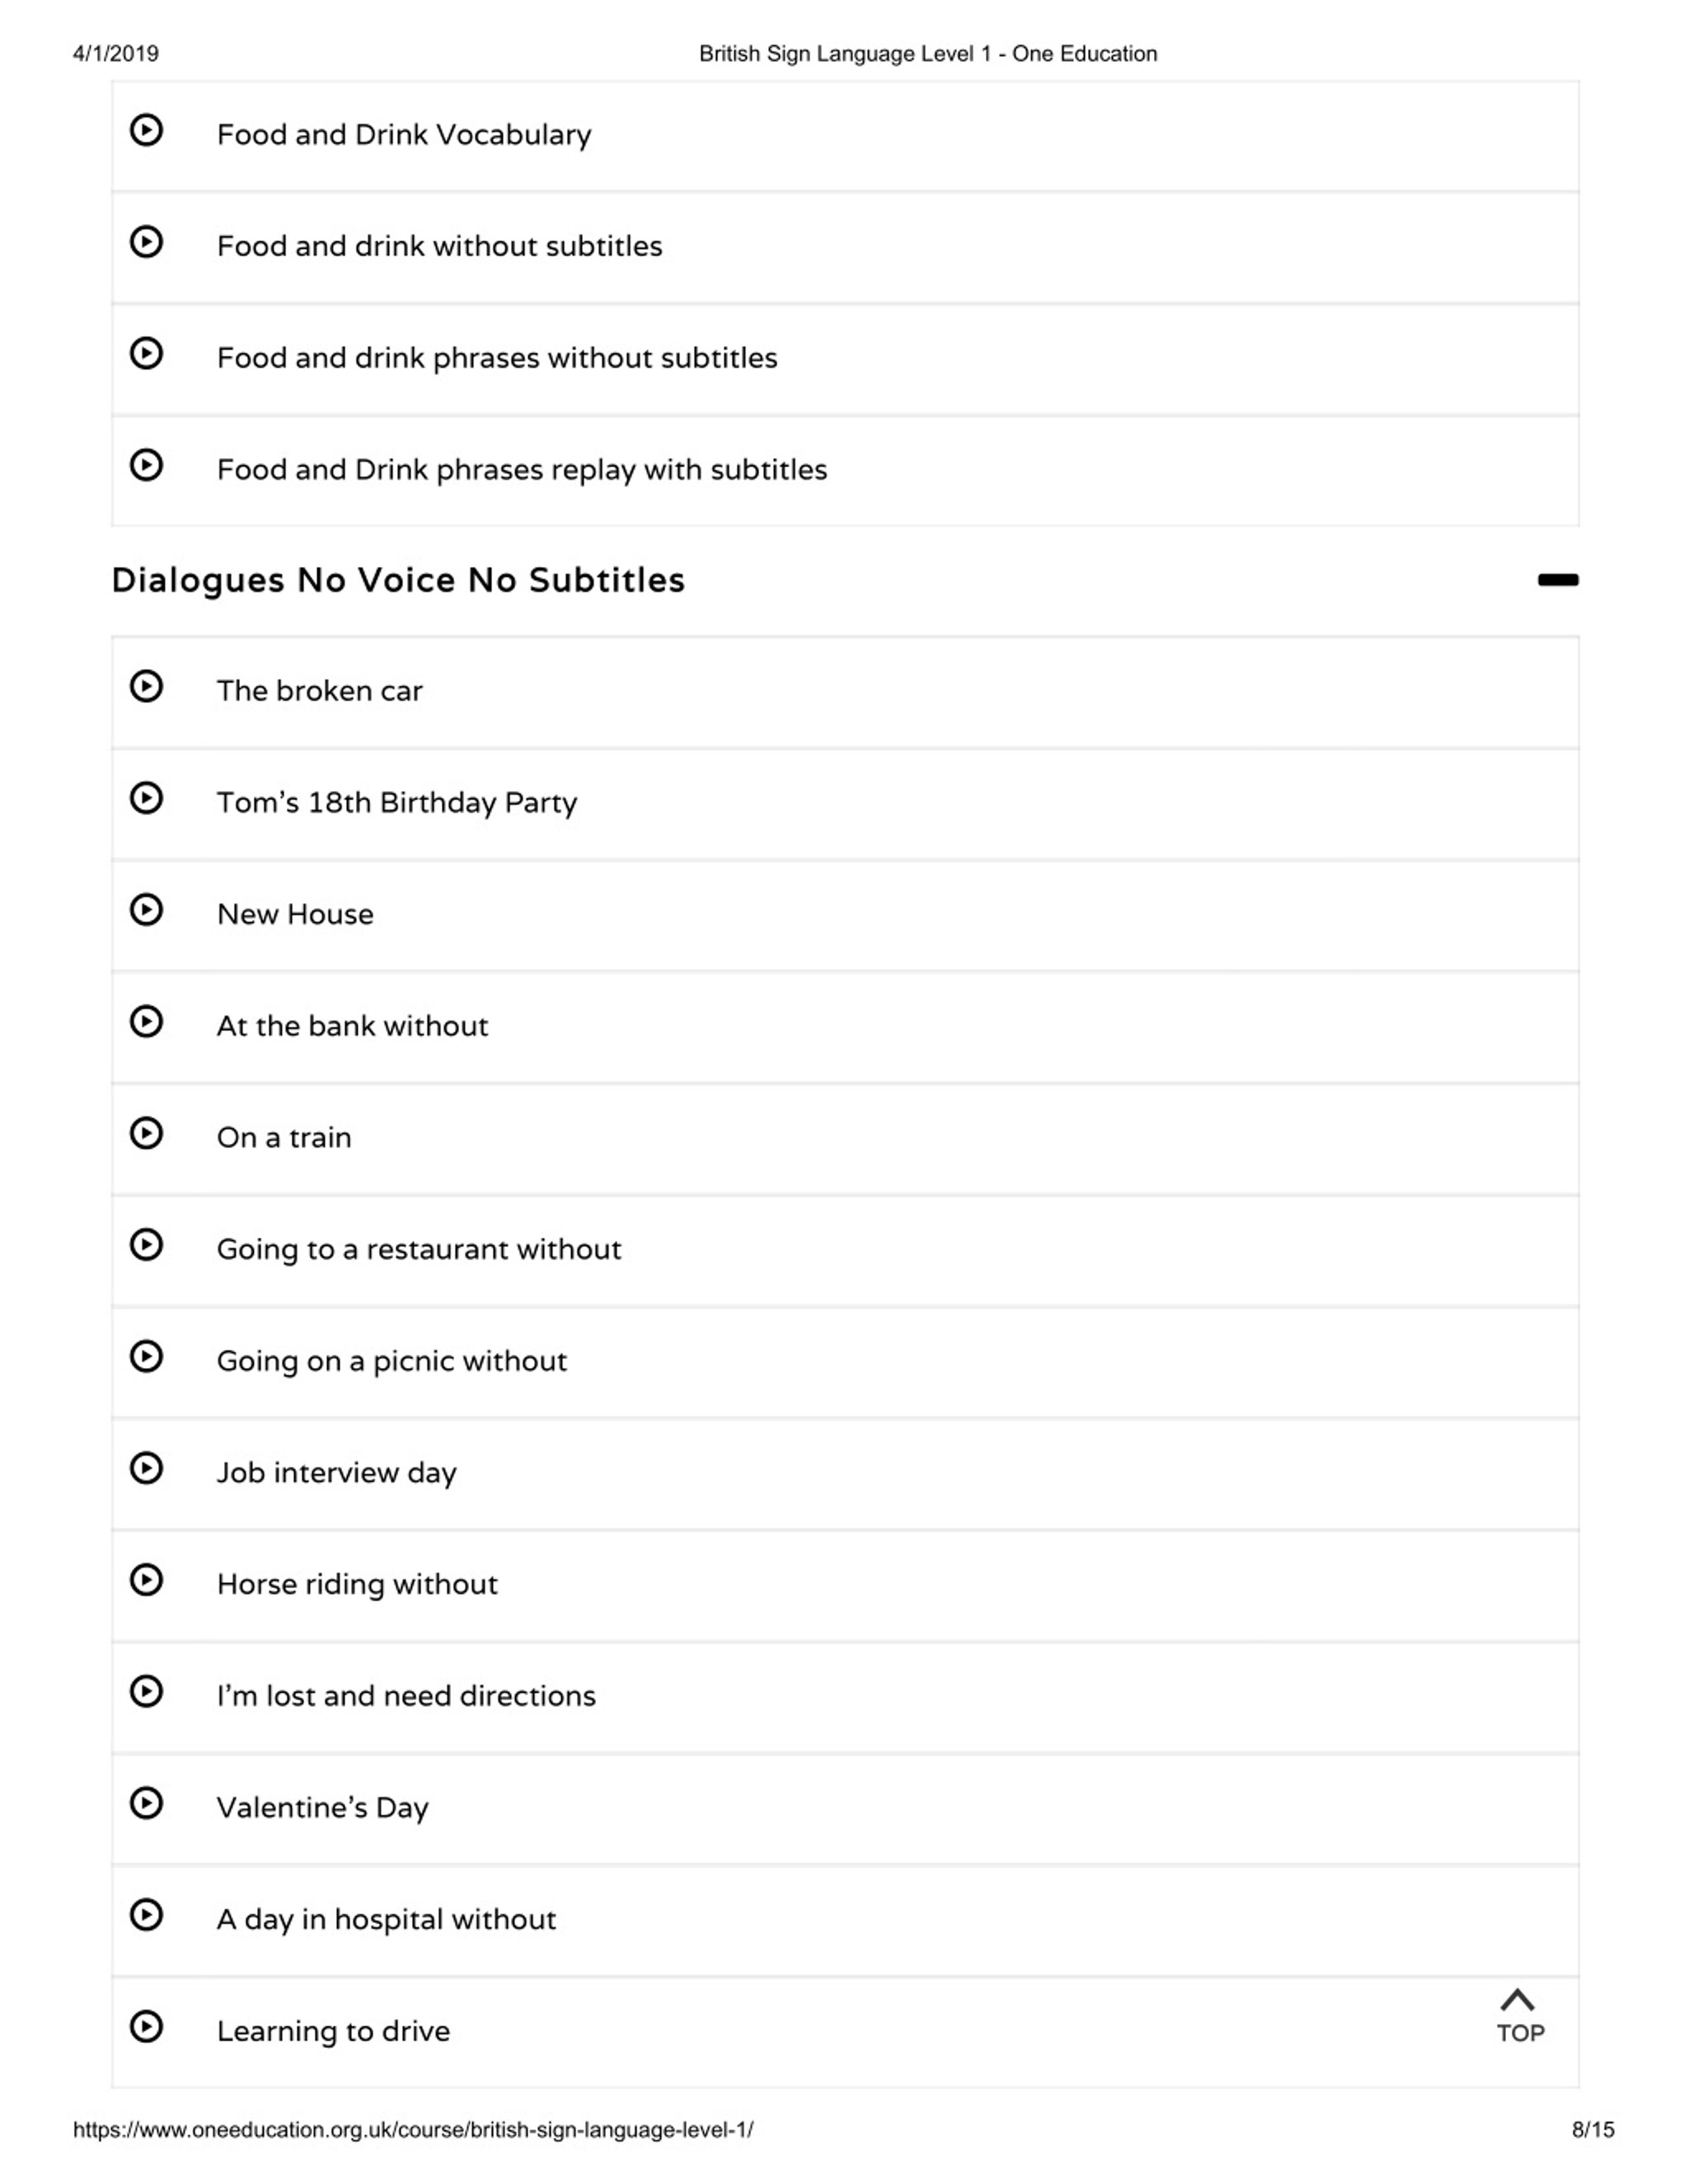Click play icon beside Valentine's Day
Viewport: 1688px width, 2184px height.
coord(146,1803)
